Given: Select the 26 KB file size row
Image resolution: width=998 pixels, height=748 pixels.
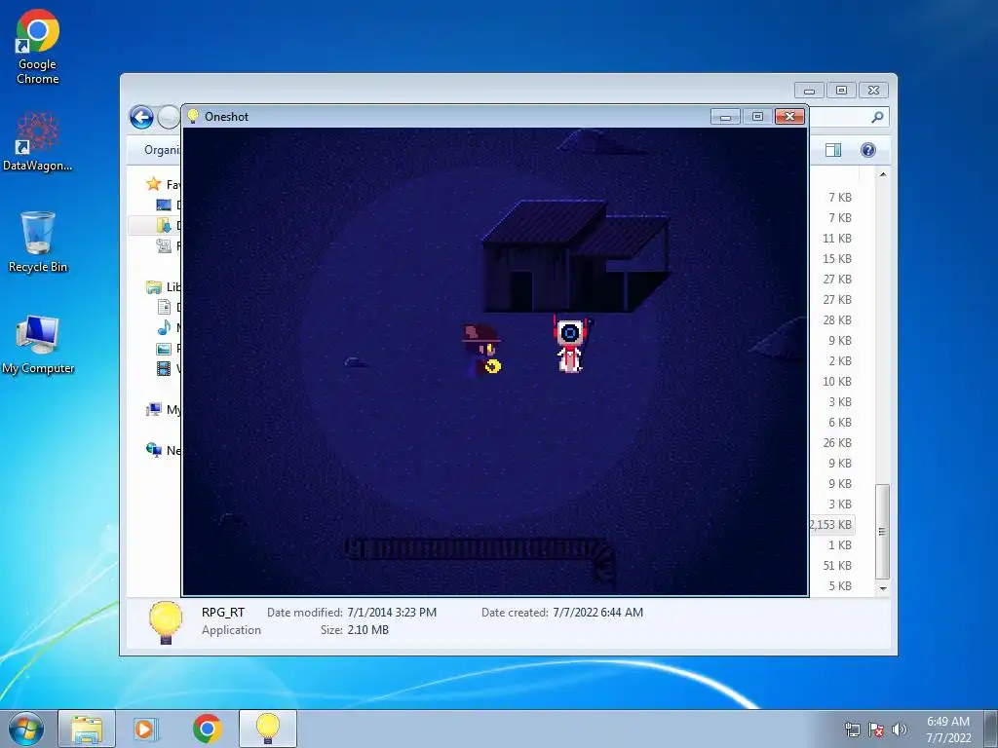Looking at the screenshot, I should pyautogui.click(x=837, y=443).
